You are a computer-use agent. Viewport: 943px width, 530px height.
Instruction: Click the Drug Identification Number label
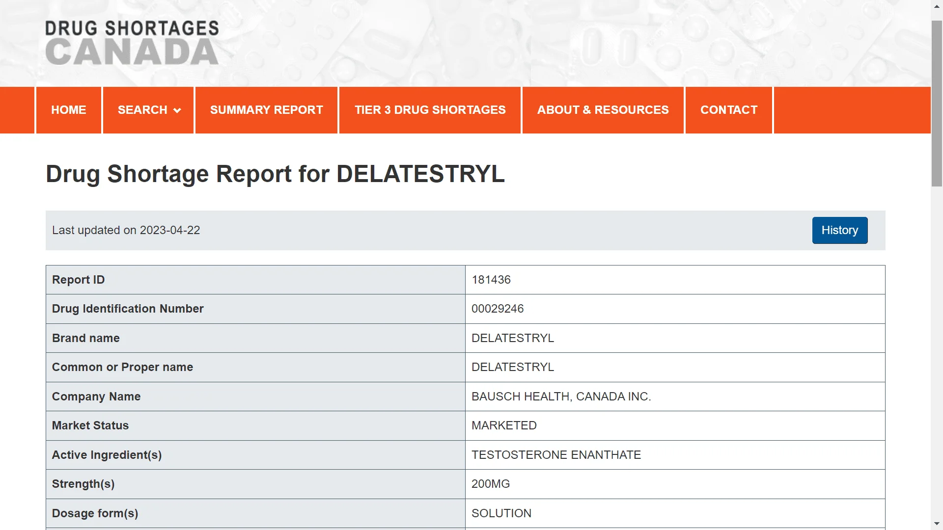[x=128, y=309]
